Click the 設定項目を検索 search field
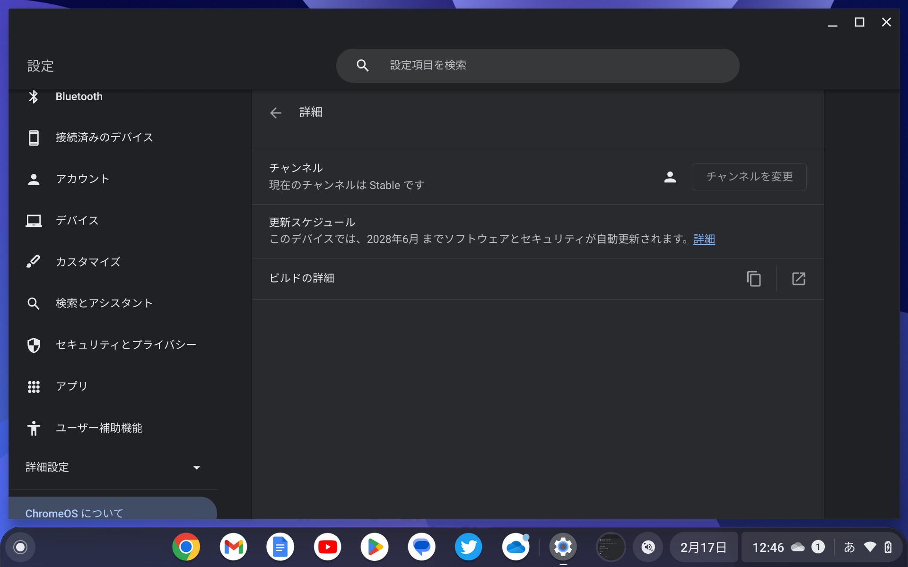 [537, 65]
